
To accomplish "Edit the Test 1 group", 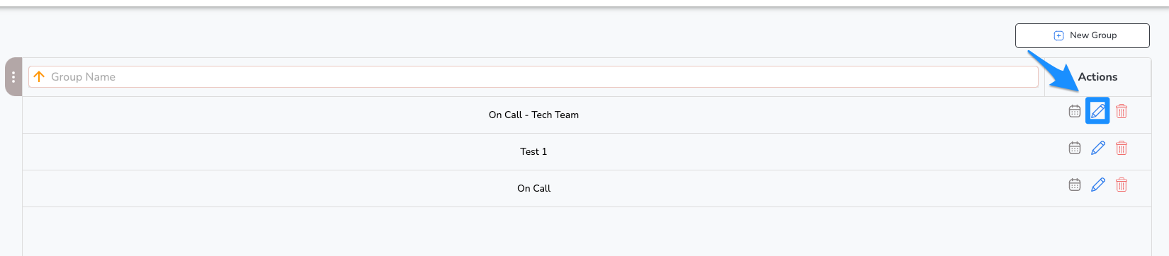I will coord(1098,148).
